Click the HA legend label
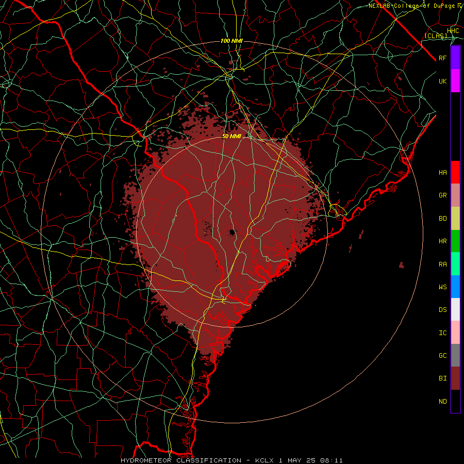The width and height of the screenshot is (464, 464). [x=443, y=172]
